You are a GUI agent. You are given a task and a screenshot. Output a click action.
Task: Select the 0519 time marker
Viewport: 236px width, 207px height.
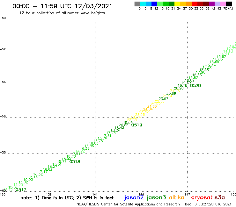(137, 125)
